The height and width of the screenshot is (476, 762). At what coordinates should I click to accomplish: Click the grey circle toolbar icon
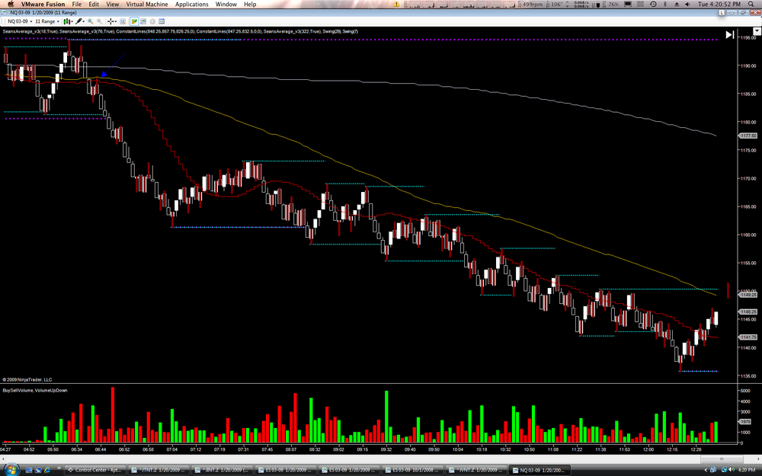pos(152,21)
